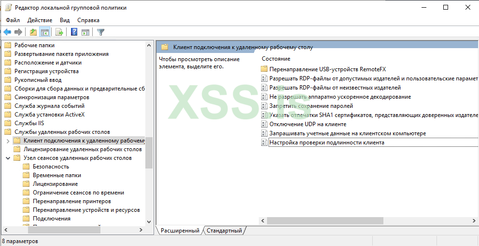This screenshot has width=479, height=246.
Task: Open the Help question mark icon
Action: 74,32
